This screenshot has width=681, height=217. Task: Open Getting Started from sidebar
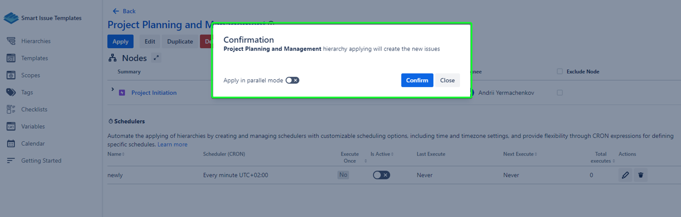click(x=41, y=161)
